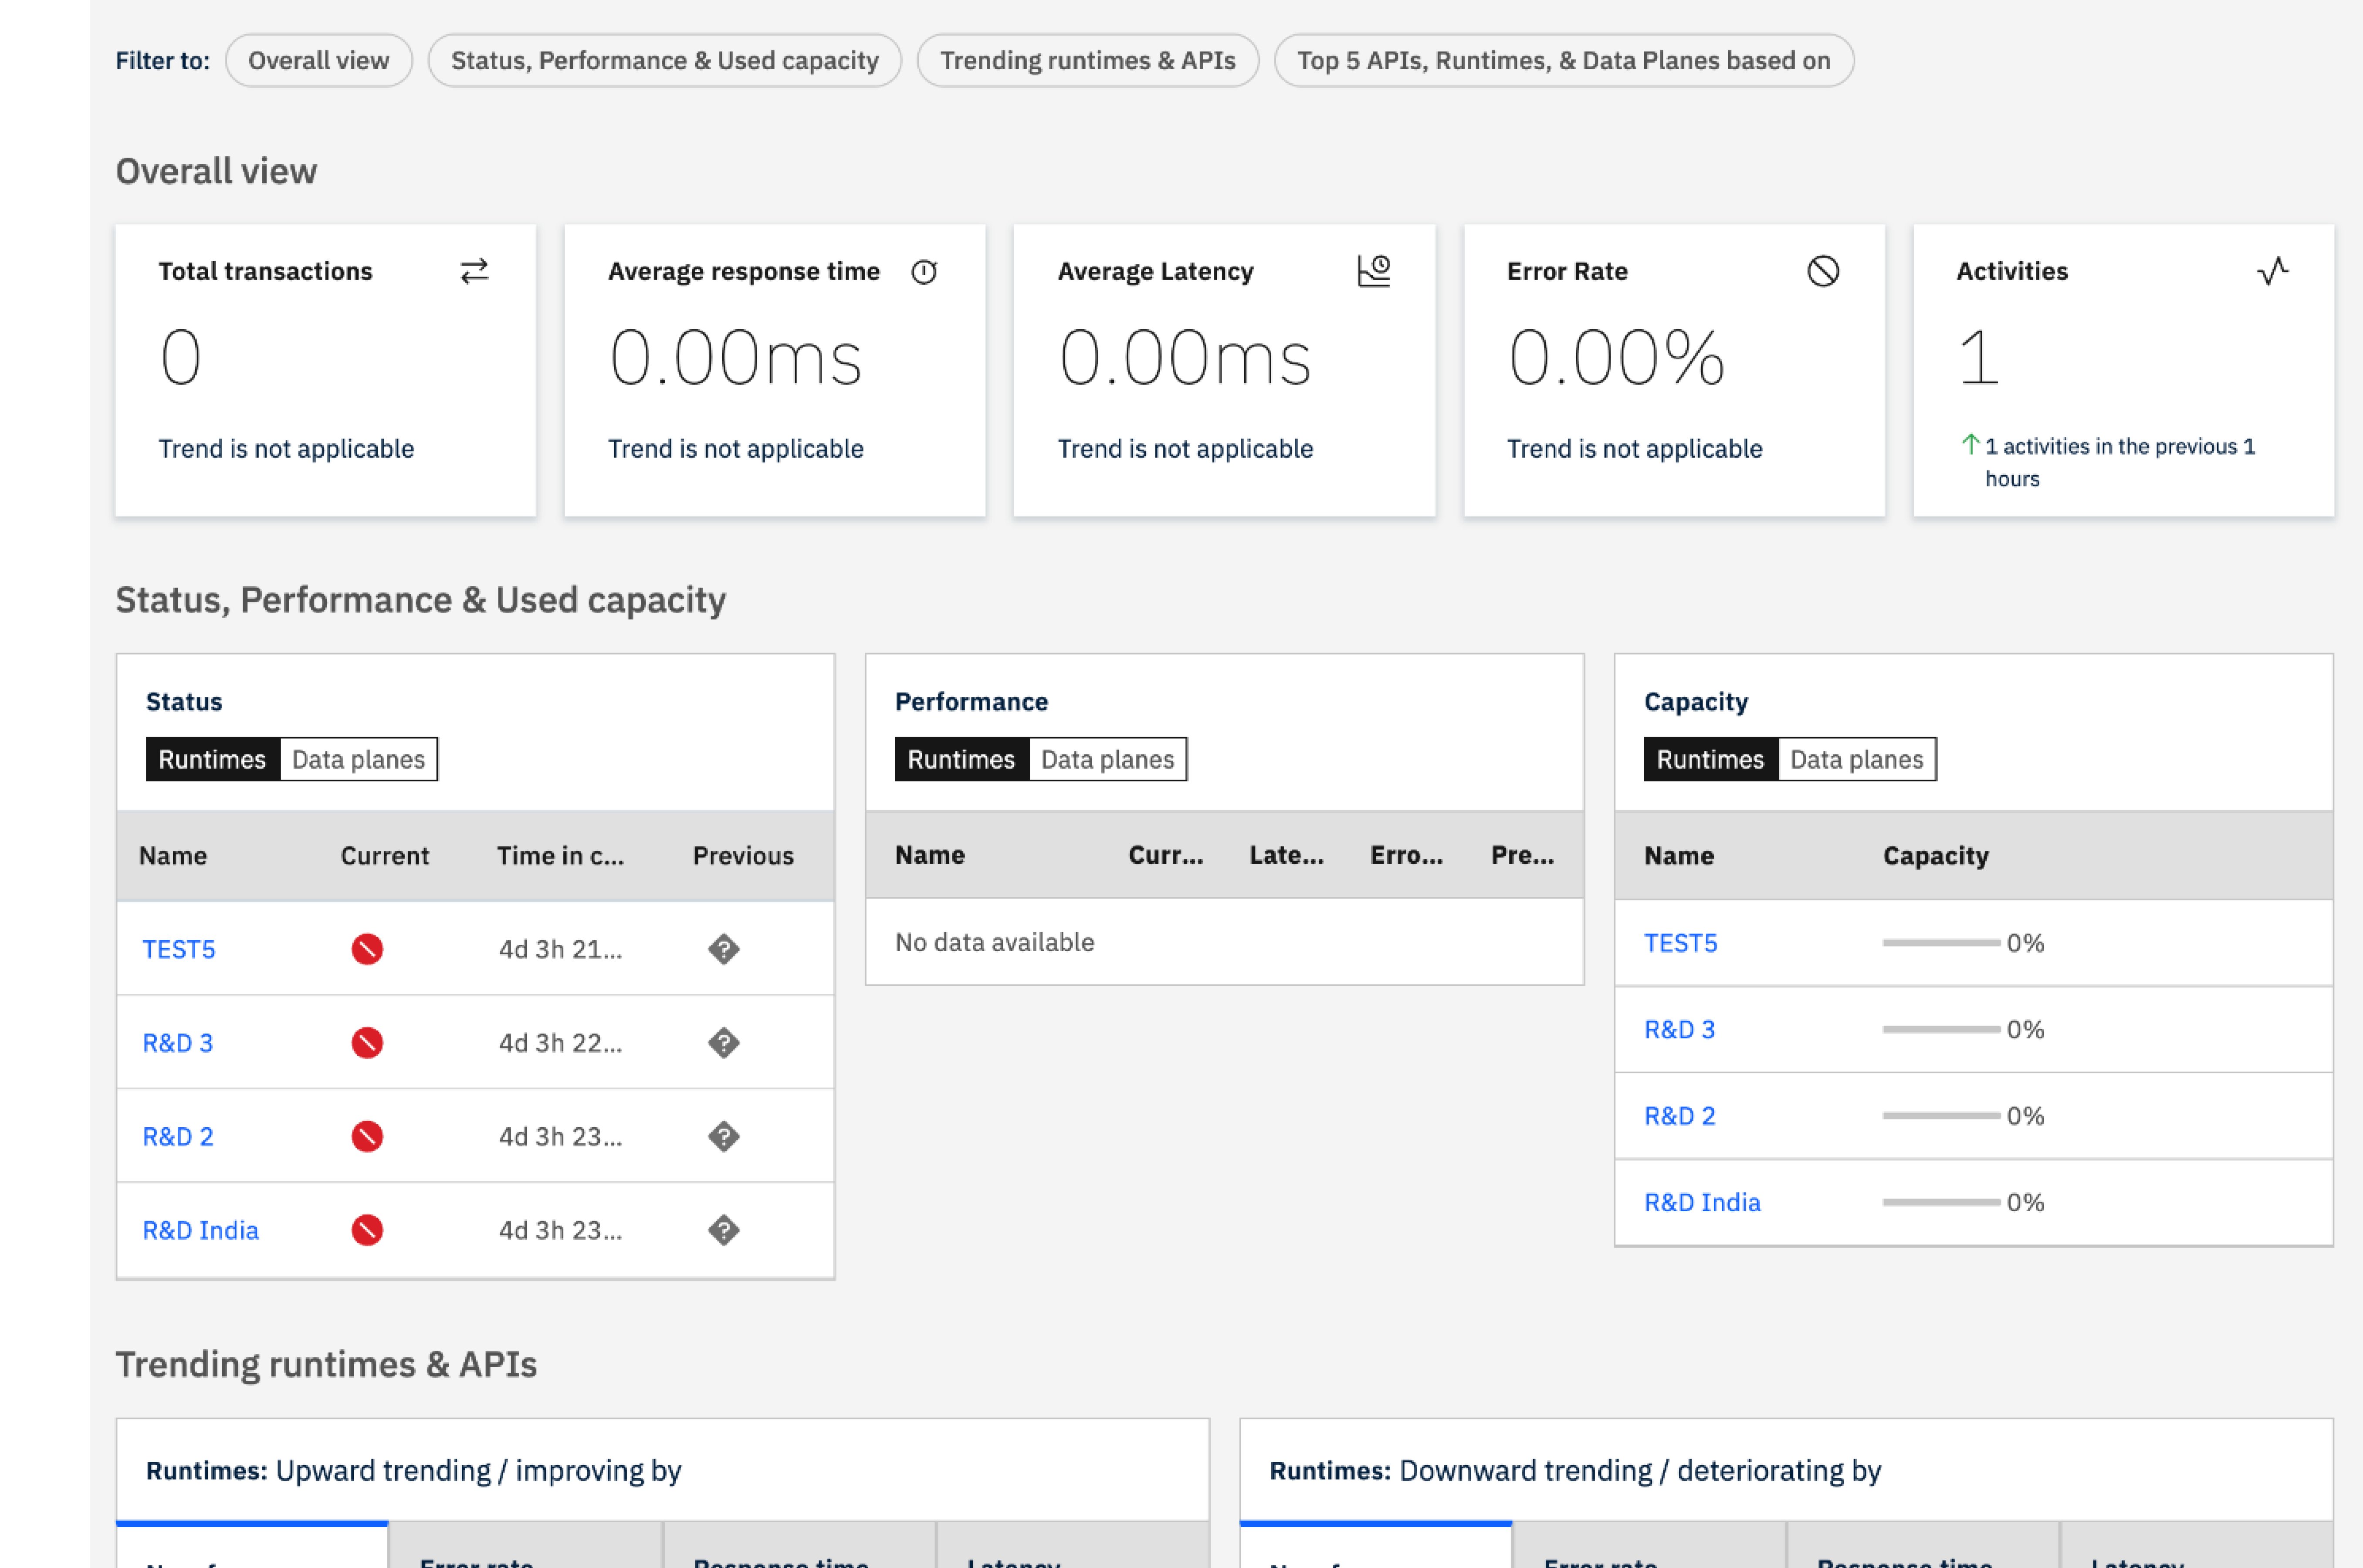Click Pre... column header in Performance table
Screen dimensions: 2363x1568
point(1523,855)
